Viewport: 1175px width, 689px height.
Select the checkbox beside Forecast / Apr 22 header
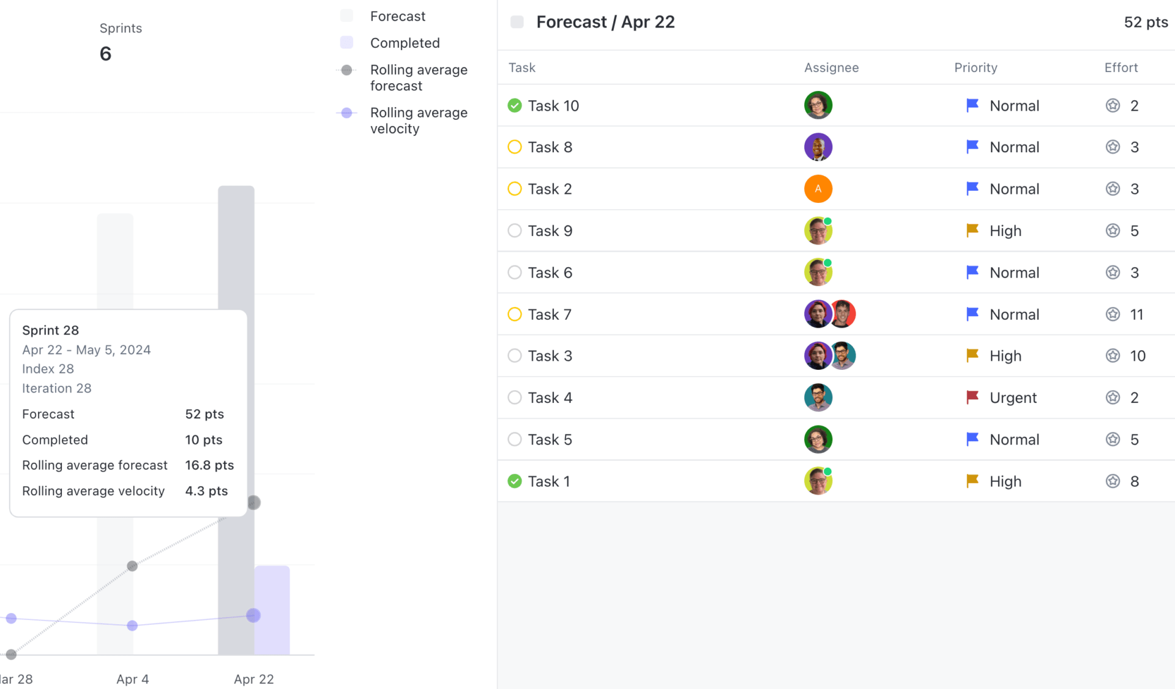click(x=517, y=21)
